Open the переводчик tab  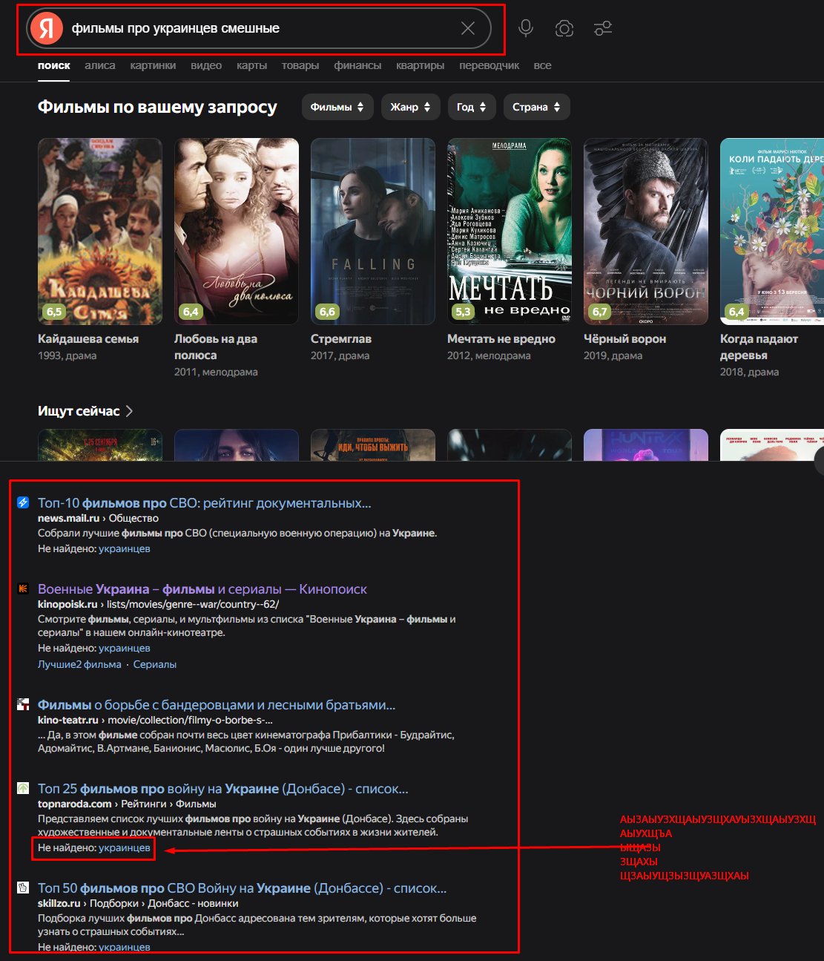(489, 65)
